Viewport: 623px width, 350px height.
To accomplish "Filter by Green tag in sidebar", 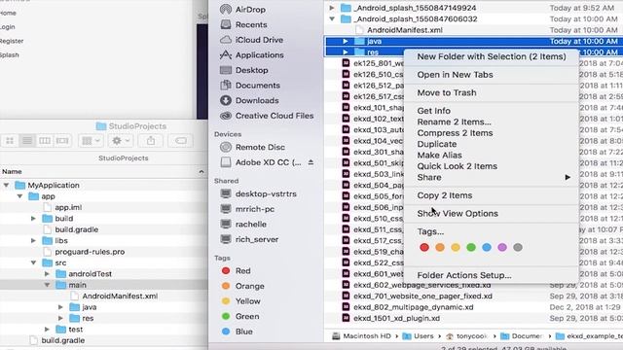I will [x=240, y=316].
